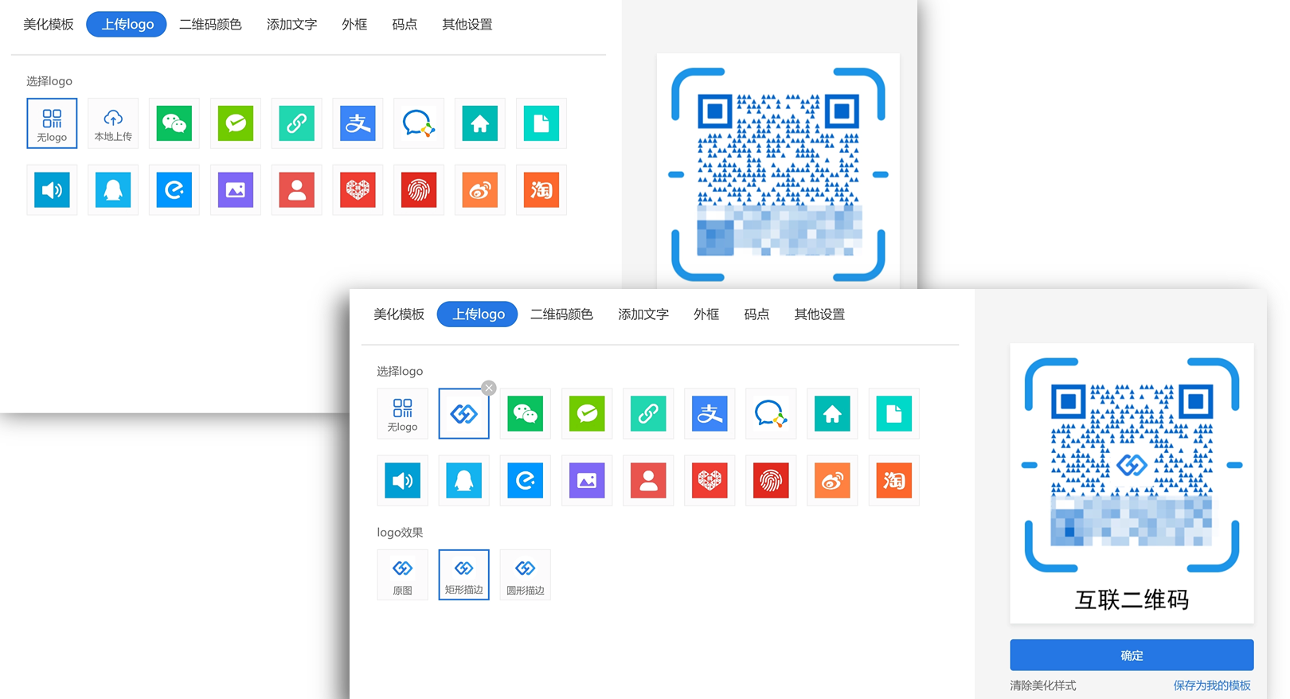Choose Alipay logo in front window
This screenshot has width=1290, height=699.
click(x=709, y=414)
